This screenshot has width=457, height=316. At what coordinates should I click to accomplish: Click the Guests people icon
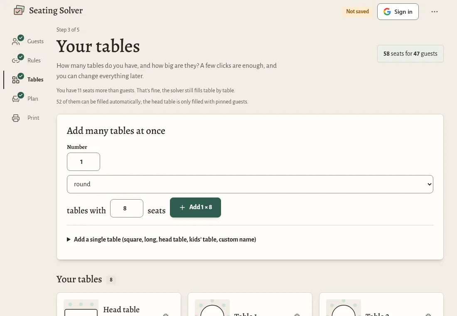pyautogui.click(x=16, y=42)
